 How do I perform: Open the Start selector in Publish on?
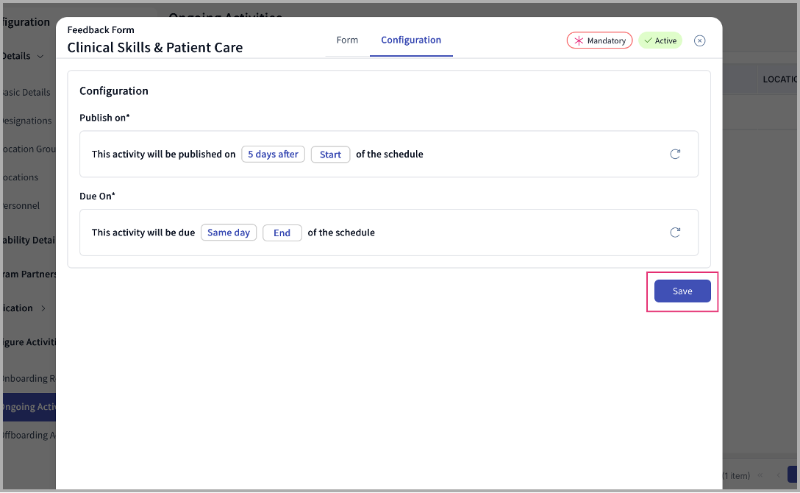[x=330, y=154]
